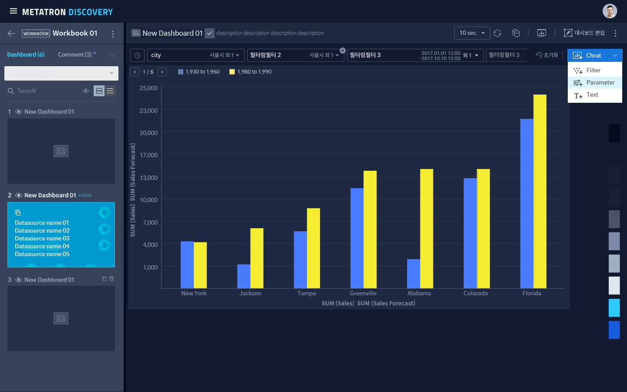Click the search magnifier icon
Viewport: 627px width, 392px height.
click(x=11, y=91)
